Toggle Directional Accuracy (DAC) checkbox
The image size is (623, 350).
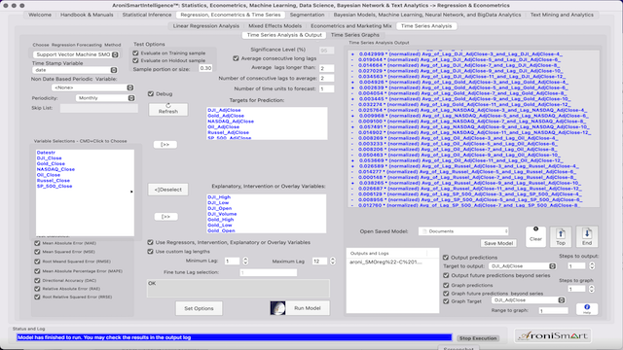pyautogui.click(x=37, y=280)
